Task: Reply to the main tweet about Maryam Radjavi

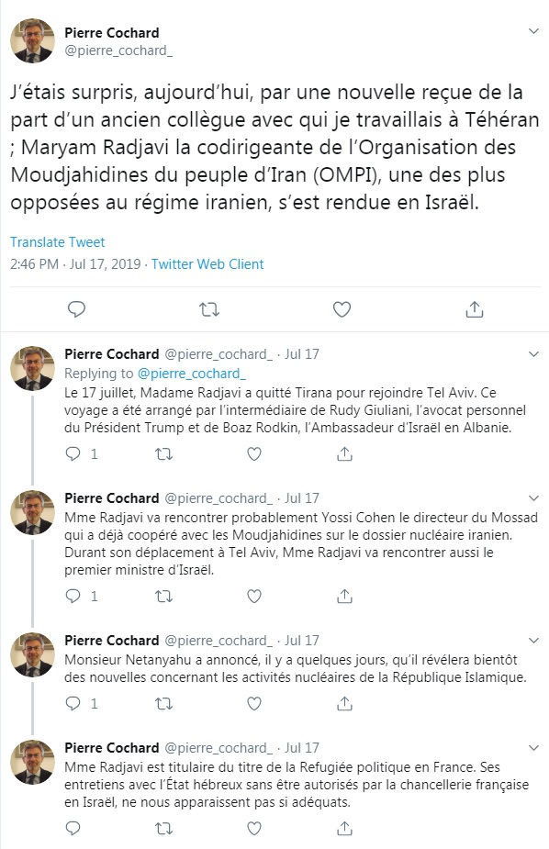Action: coord(76,309)
